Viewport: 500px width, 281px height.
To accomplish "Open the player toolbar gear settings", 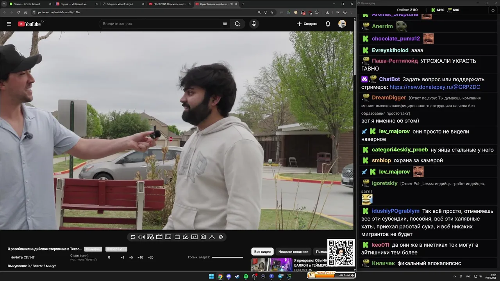I will click(221, 237).
